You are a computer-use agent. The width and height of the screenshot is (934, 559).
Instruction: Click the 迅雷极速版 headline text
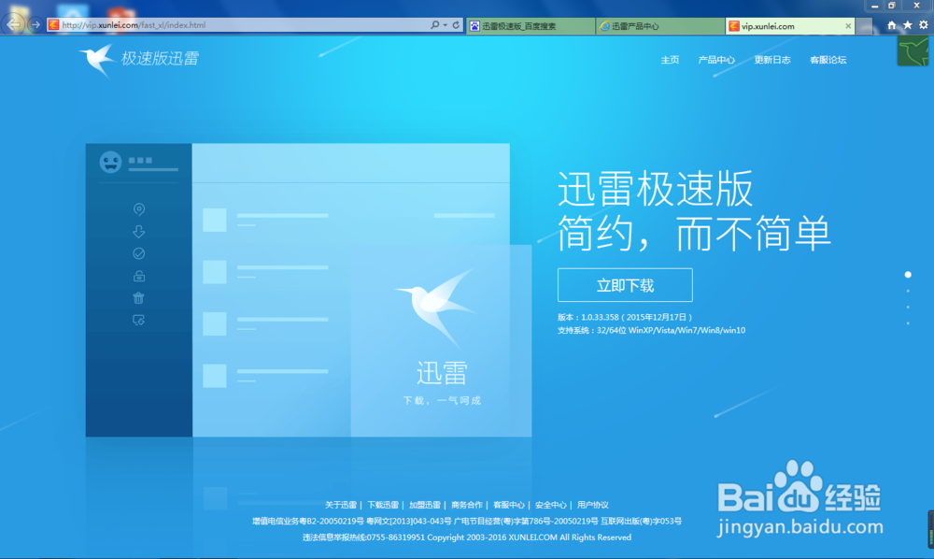point(656,189)
